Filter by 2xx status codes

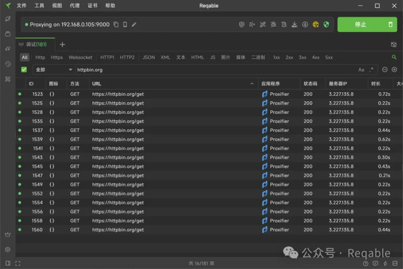click(x=289, y=57)
